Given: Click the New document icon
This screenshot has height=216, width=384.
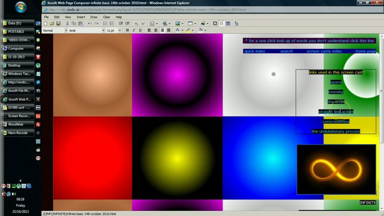Looking at the screenshot, I should (45, 23).
